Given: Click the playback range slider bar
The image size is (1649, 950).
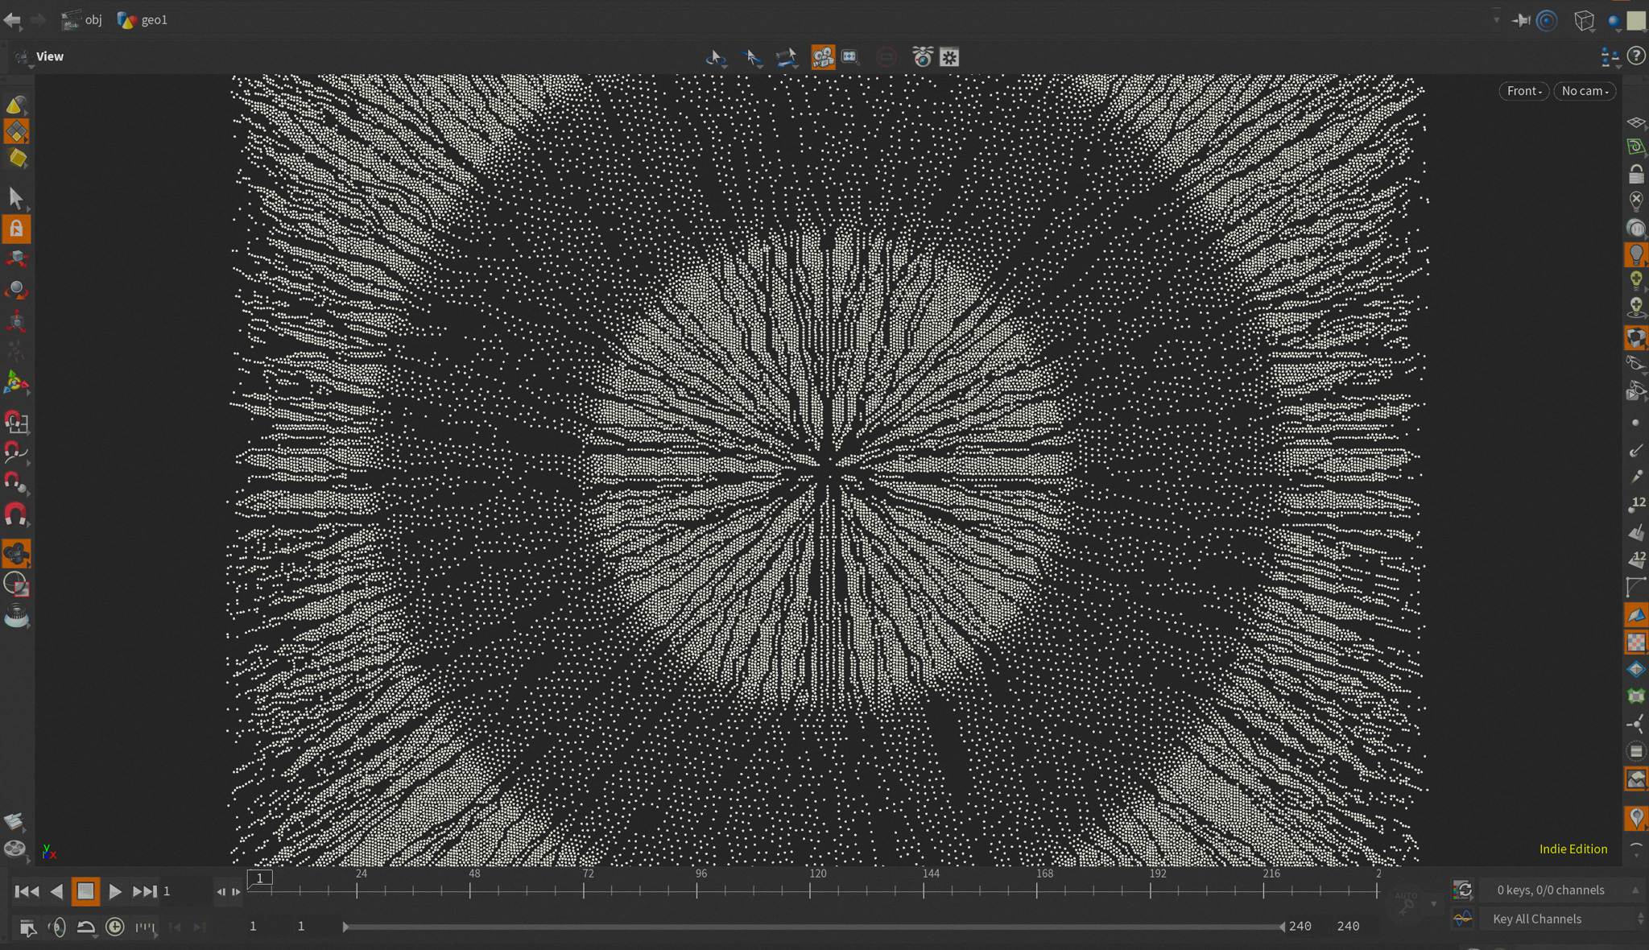Looking at the screenshot, I should [x=813, y=927].
